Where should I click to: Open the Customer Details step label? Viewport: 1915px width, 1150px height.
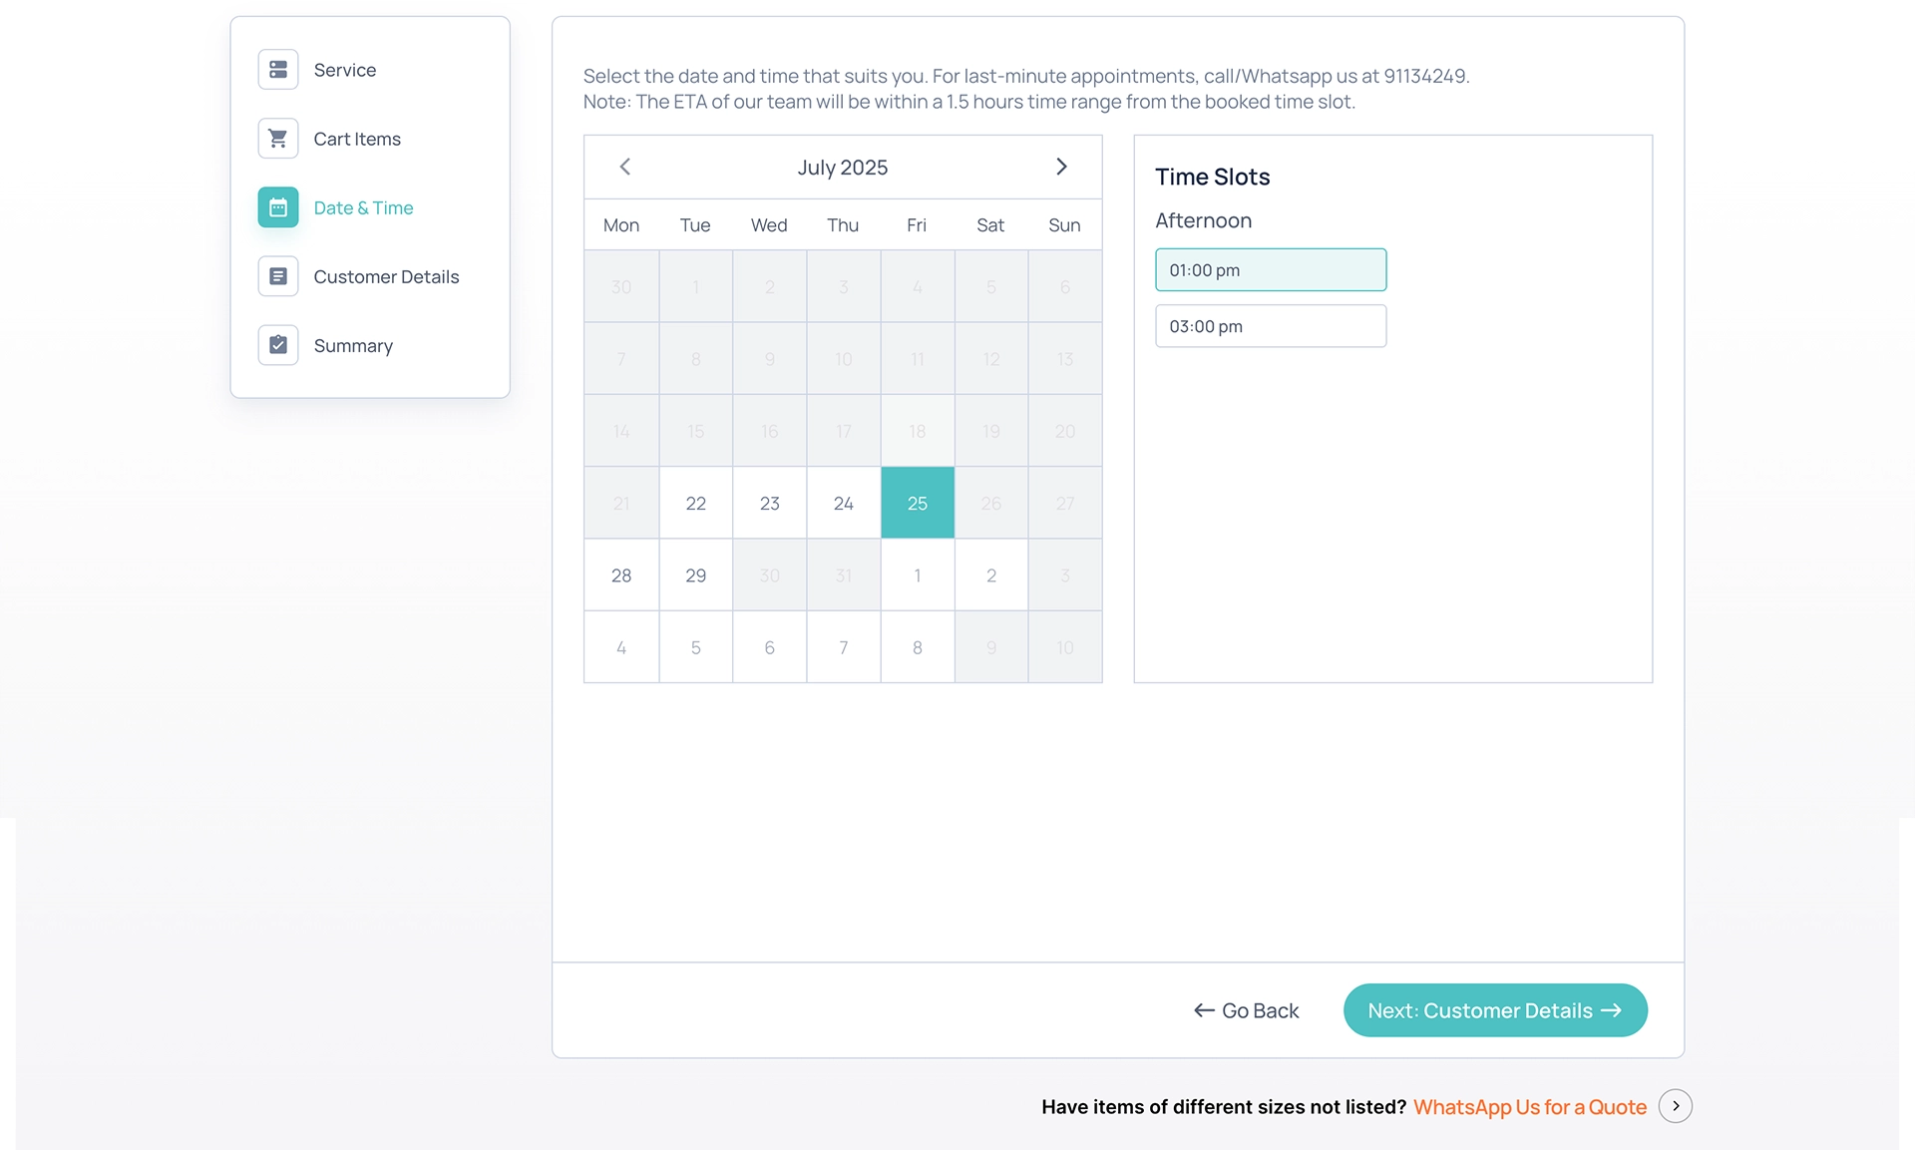387,277
